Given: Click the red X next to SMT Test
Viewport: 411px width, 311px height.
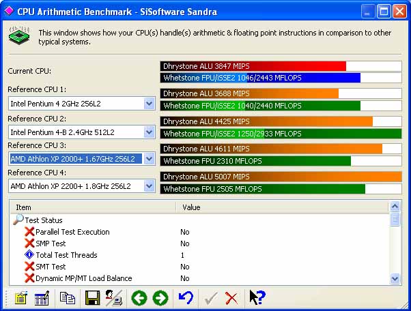Looking at the screenshot, I should [29, 266].
